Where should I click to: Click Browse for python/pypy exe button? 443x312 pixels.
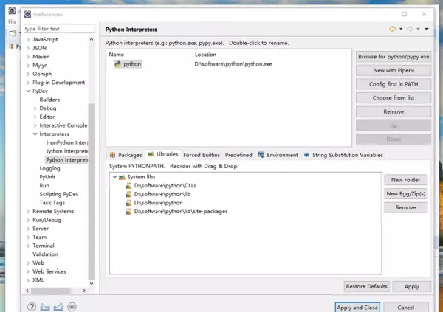point(394,57)
